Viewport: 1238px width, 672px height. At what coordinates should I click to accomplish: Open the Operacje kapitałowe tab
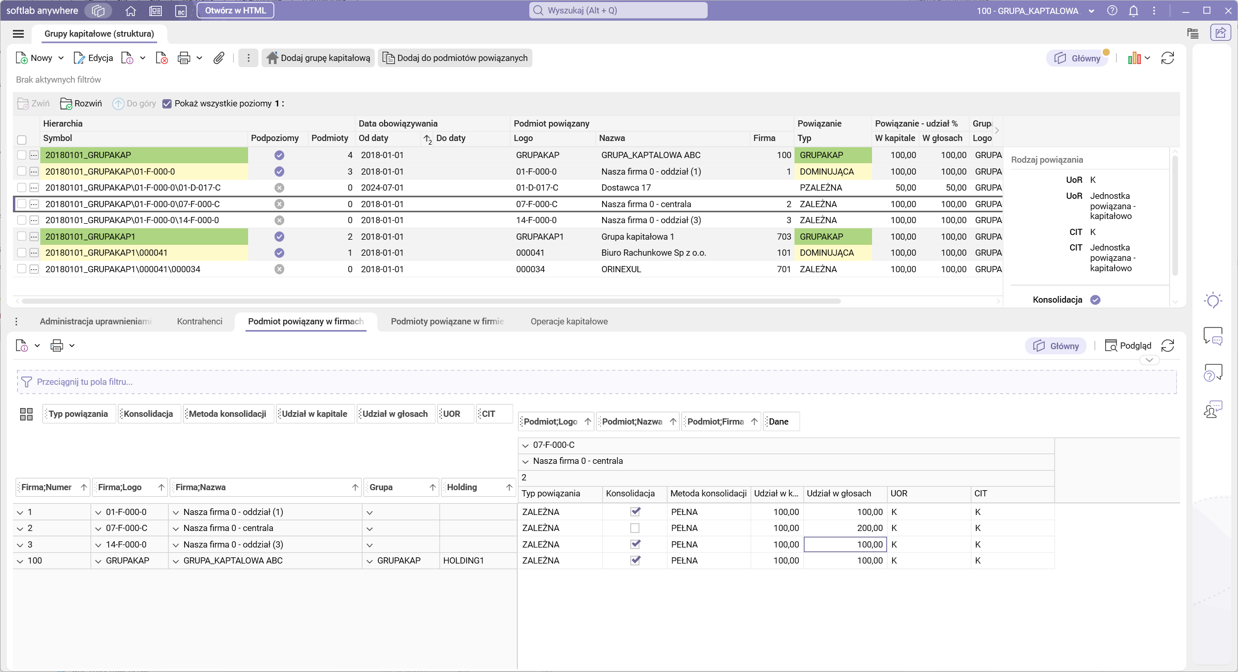(x=569, y=321)
